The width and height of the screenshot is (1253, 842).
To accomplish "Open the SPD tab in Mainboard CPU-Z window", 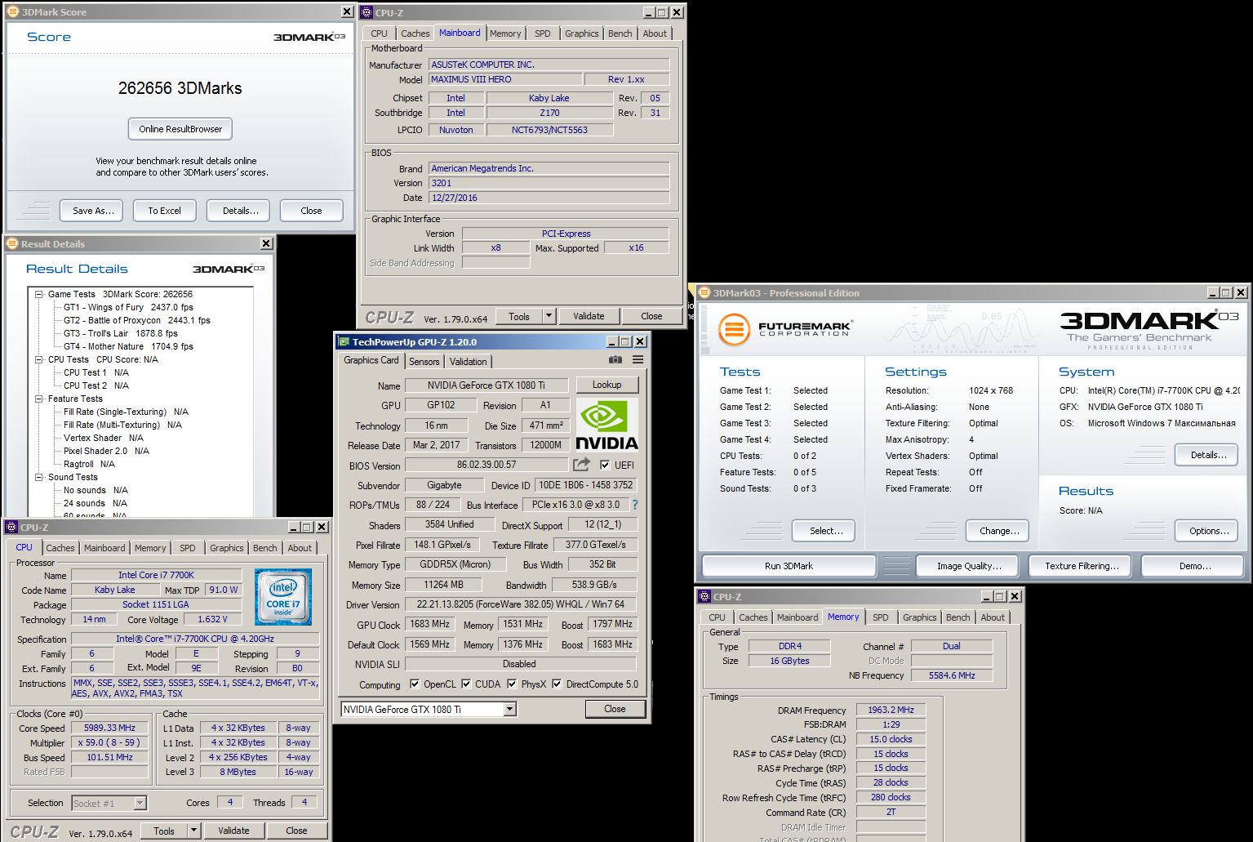I will tap(543, 33).
